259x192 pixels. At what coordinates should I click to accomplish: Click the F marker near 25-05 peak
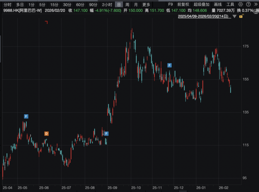point(26,116)
